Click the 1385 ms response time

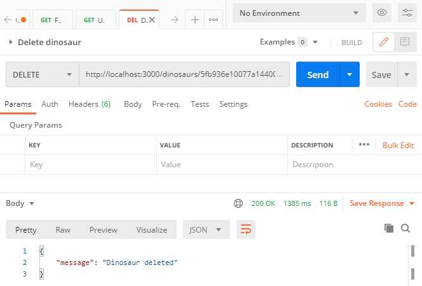click(x=297, y=203)
